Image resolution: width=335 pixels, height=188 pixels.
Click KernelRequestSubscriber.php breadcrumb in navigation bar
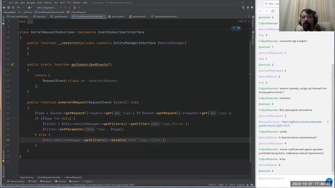pos(49,12)
